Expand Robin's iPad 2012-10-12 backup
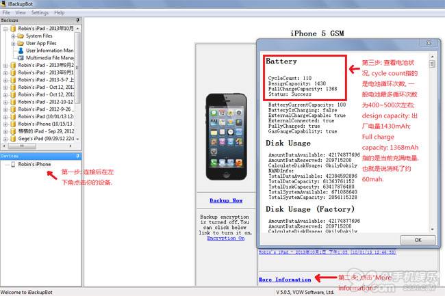Viewport: 445px width, 296px height. [5, 103]
